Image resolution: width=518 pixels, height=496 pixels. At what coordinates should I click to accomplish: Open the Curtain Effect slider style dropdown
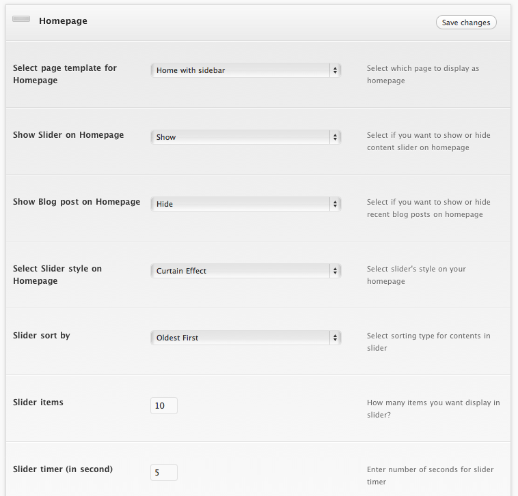(x=245, y=271)
